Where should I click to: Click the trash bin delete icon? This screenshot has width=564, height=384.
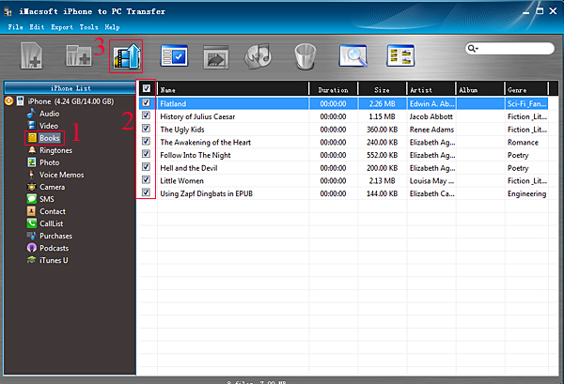pyautogui.click(x=305, y=56)
